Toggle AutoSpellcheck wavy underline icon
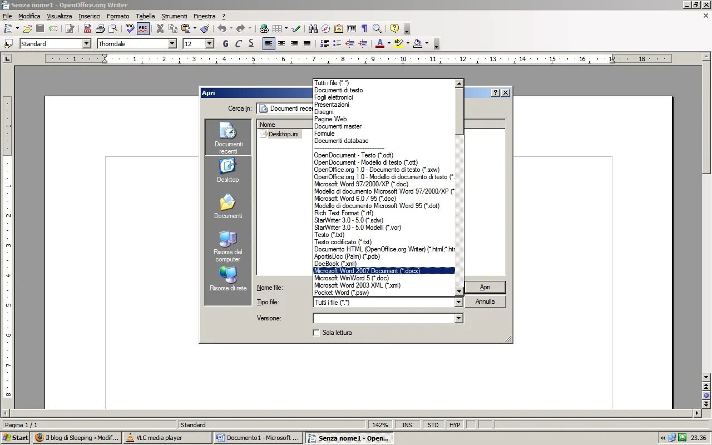The image size is (712, 445). pyautogui.click(x=143, y=28)
